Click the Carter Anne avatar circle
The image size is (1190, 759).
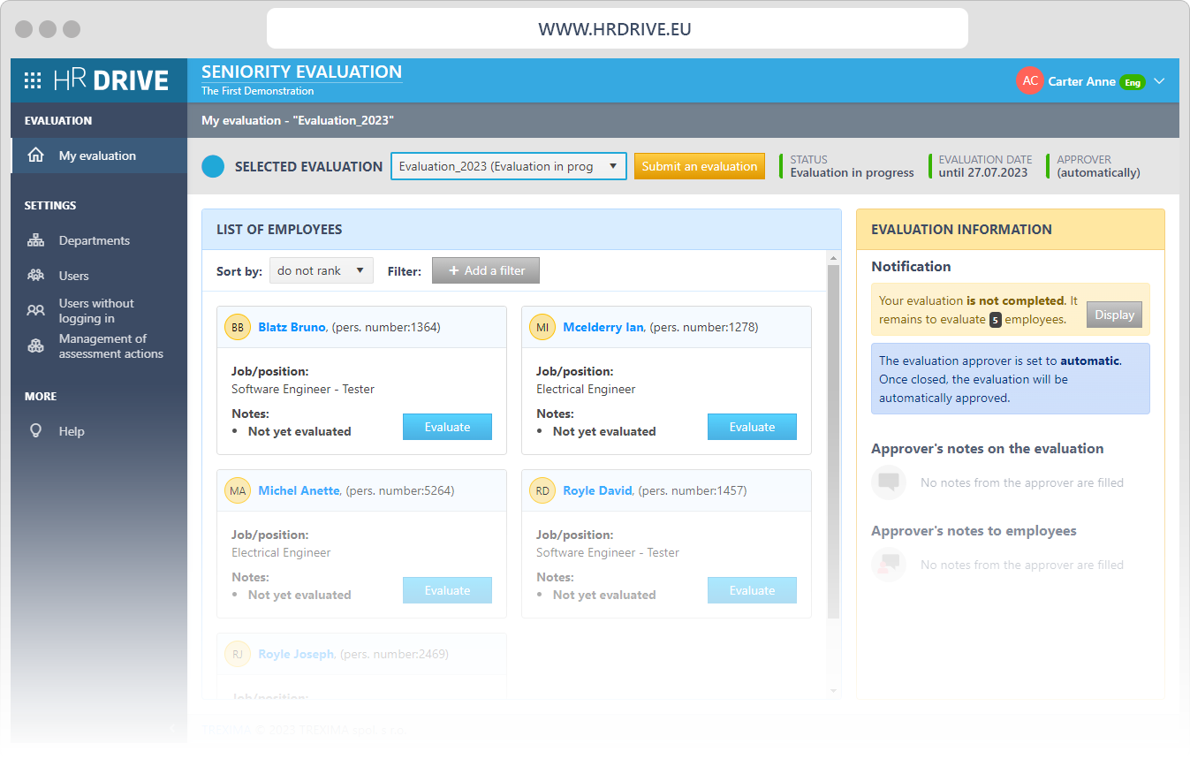(1029, 80)
